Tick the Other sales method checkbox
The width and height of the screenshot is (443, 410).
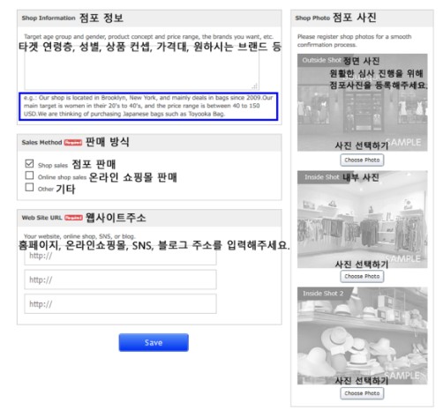[x=29, y=187]
